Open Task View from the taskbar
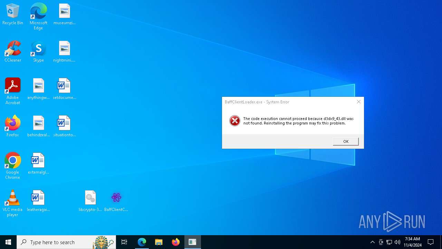The width and height of the screenshot is (442, 249). [124, 242]
